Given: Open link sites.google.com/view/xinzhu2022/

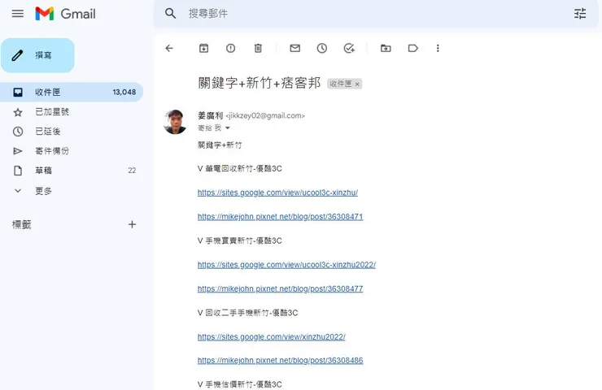Looking at the screenshot, I should point(272,336).
